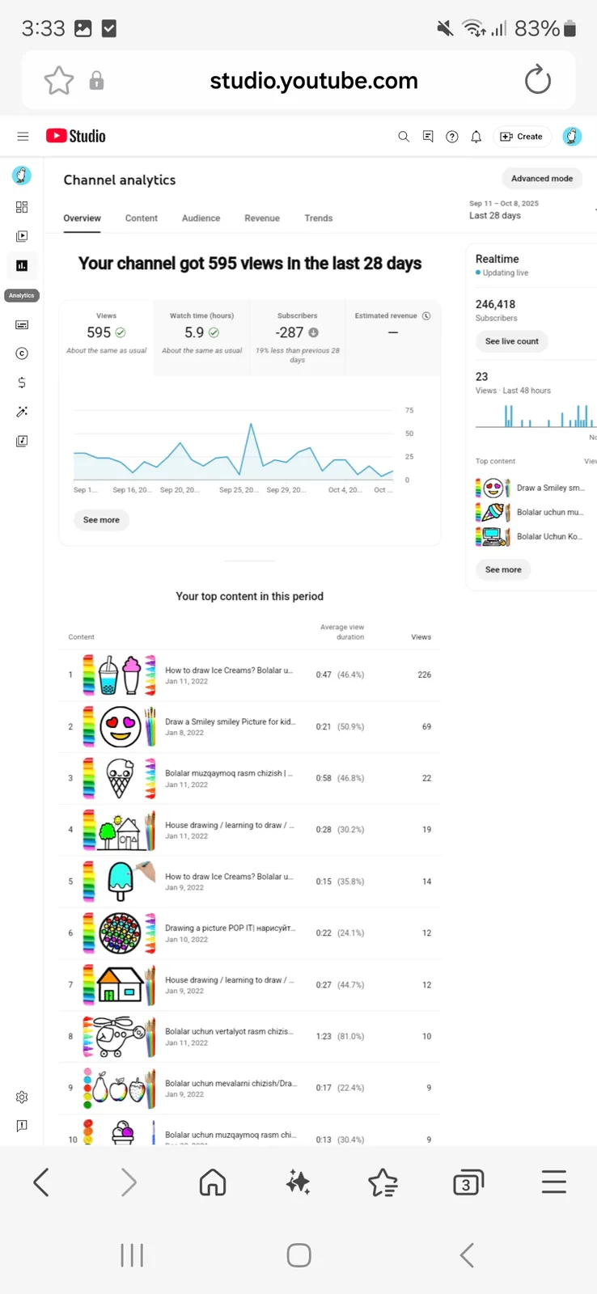This screenshot has width=597, height=1294.
Task: Open the account avatar in the header
Action: [572, 137]
